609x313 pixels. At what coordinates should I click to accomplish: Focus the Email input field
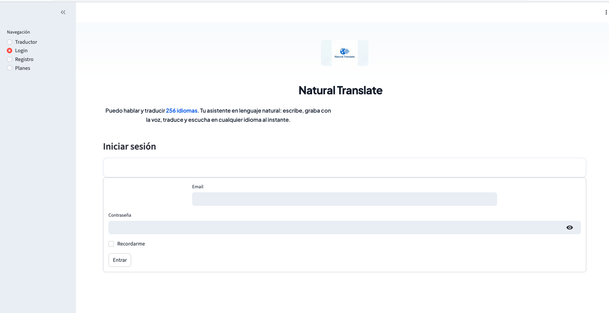[x=344, y=199]
